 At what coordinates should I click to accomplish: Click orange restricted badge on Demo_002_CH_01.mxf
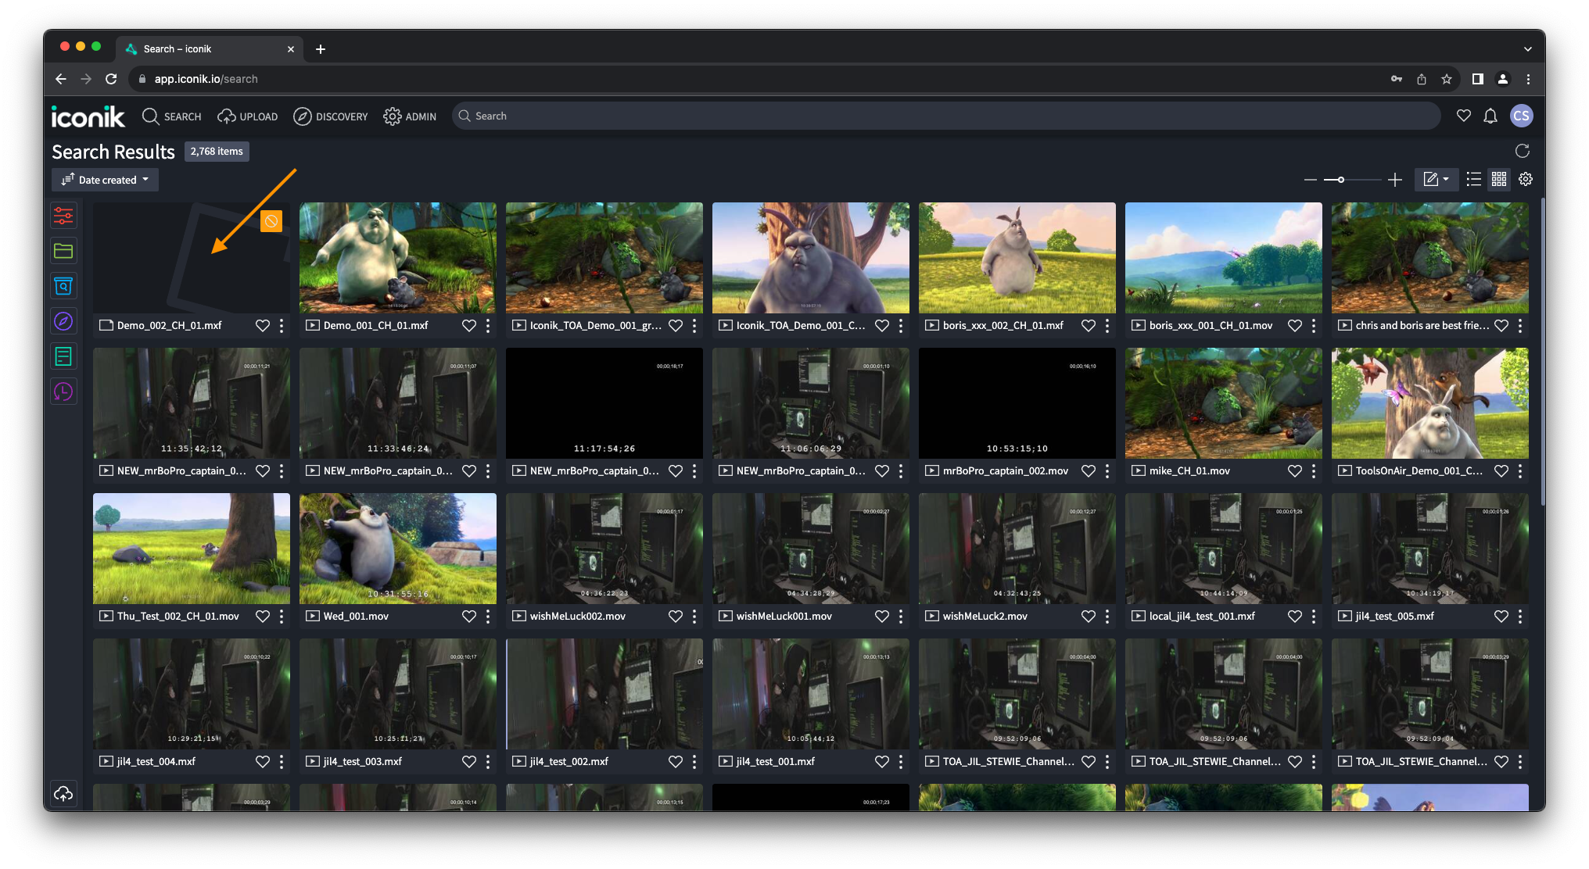pyautogui.click(x=271, y=221)
